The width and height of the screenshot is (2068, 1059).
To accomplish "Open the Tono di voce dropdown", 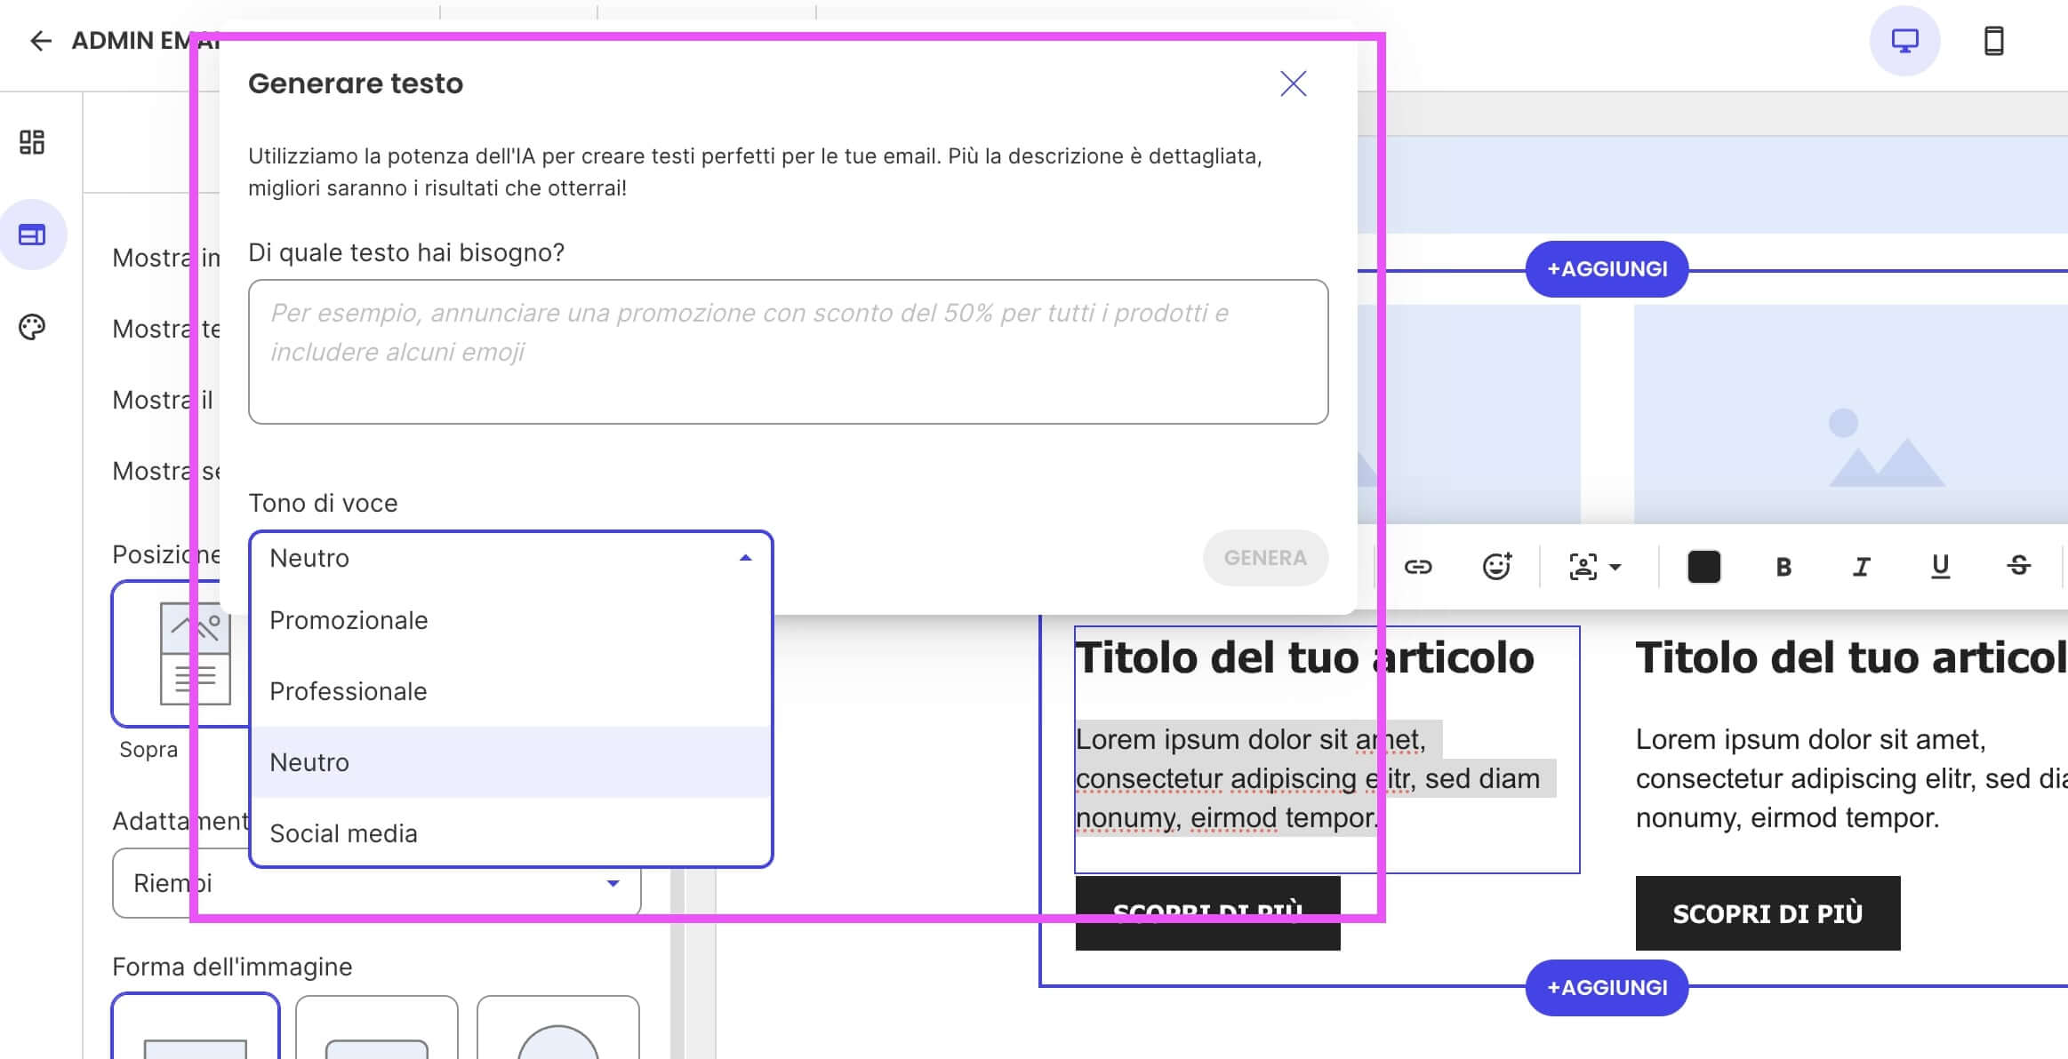I will click(510, 558).
